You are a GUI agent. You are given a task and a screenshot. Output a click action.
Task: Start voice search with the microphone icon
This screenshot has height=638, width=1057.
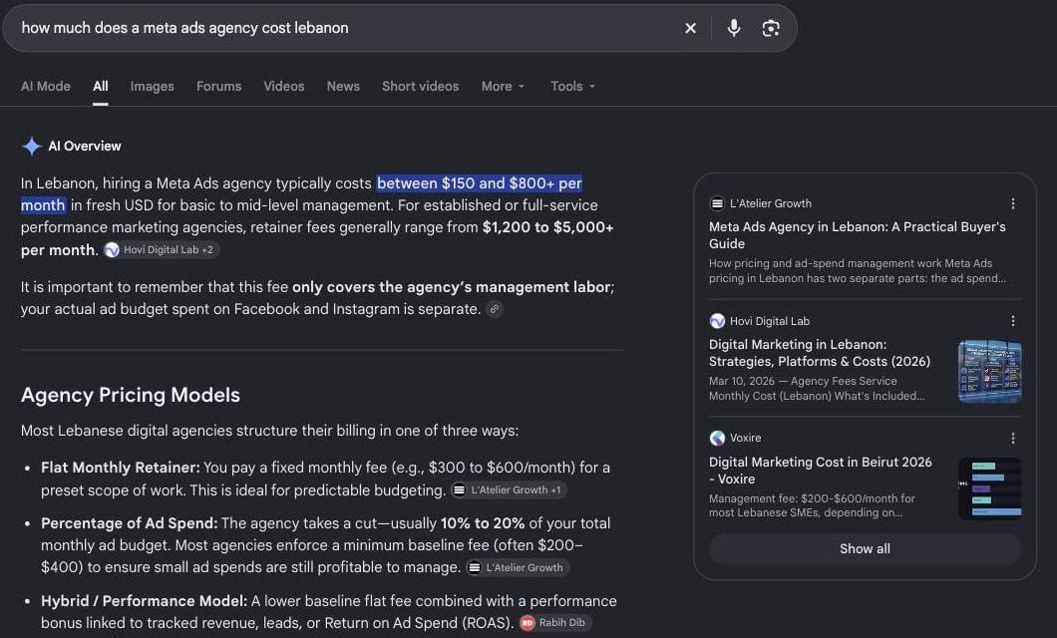pos(734,28)
